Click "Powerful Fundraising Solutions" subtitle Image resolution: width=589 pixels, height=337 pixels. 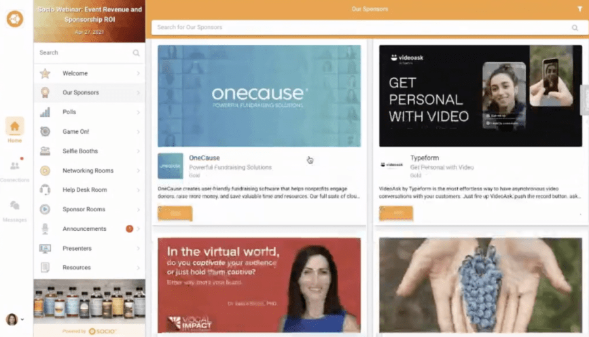[x=230, y=167]
